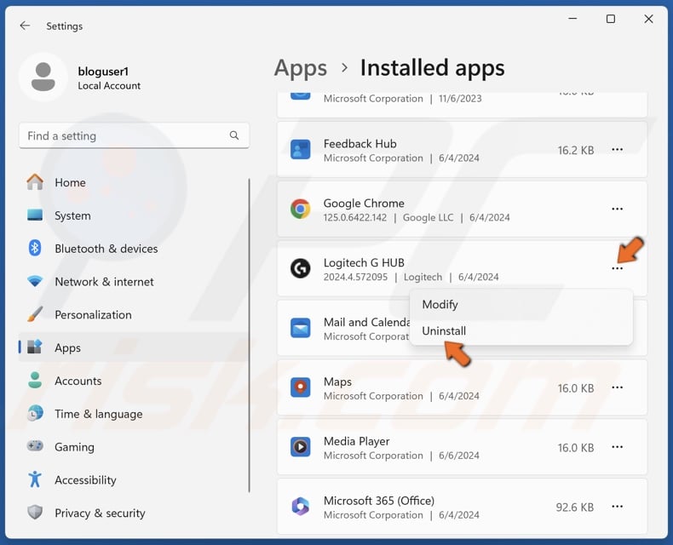This screenshot has height=545, width=673.
Task: Click the search magnifier icon
Action: point(234,135)
